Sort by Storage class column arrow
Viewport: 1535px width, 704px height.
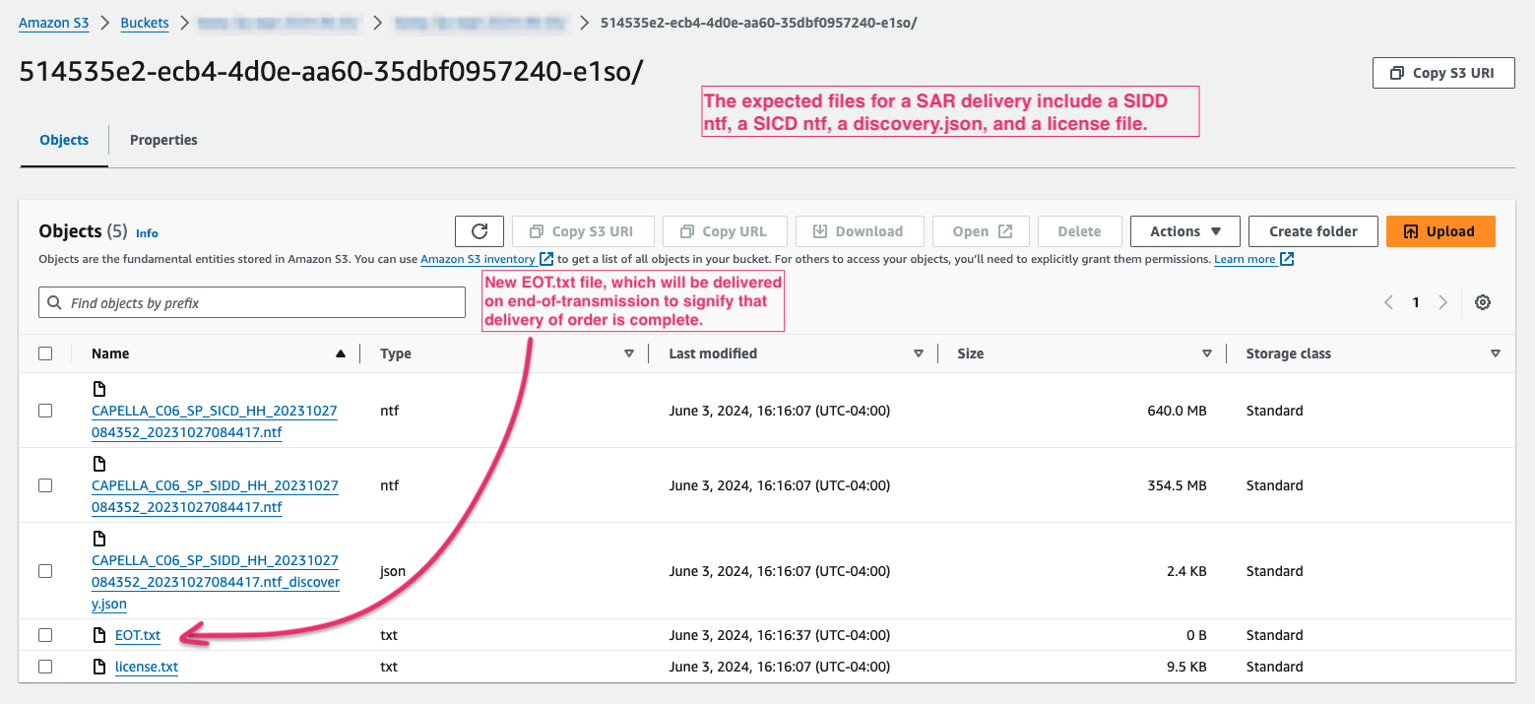1495,353
